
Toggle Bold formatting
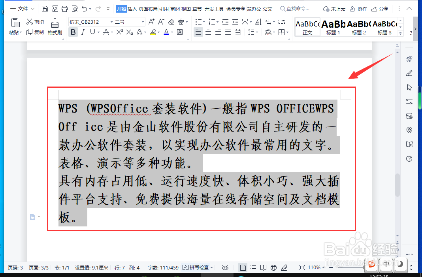73,32
